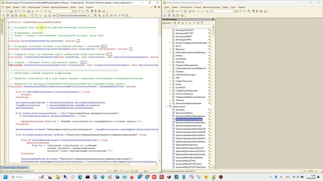The height and width of the screenshot is (181, 323).
Task: Open File Explorer from the taskbar
Action: [58, 177]
